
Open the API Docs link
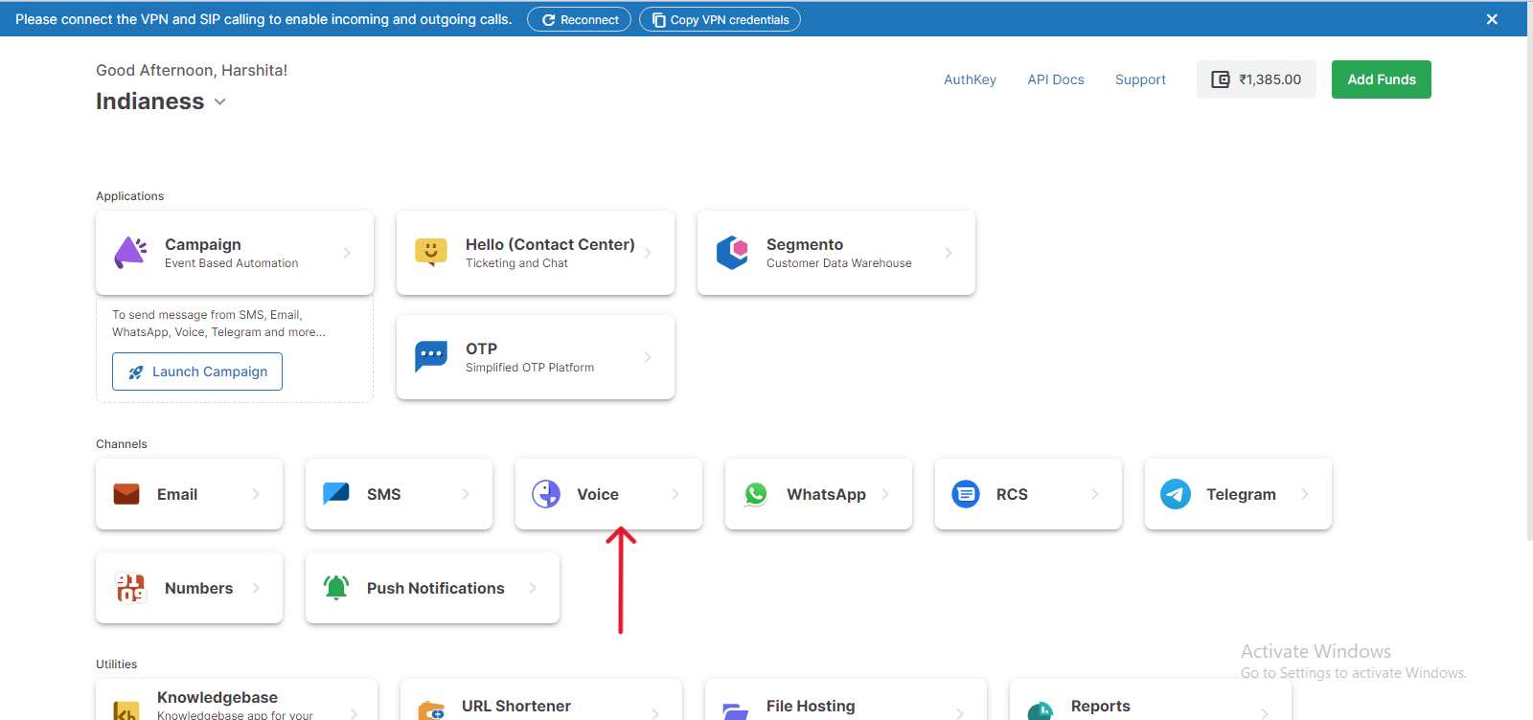point(1056,79)
